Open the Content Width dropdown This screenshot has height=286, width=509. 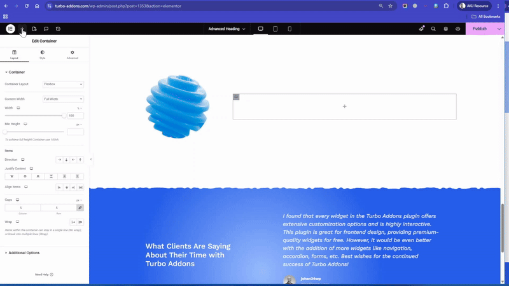[x=63, y=99]
